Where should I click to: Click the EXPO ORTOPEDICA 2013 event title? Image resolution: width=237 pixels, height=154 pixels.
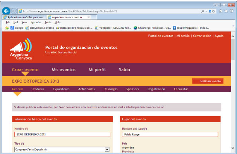tap(36, 81)
